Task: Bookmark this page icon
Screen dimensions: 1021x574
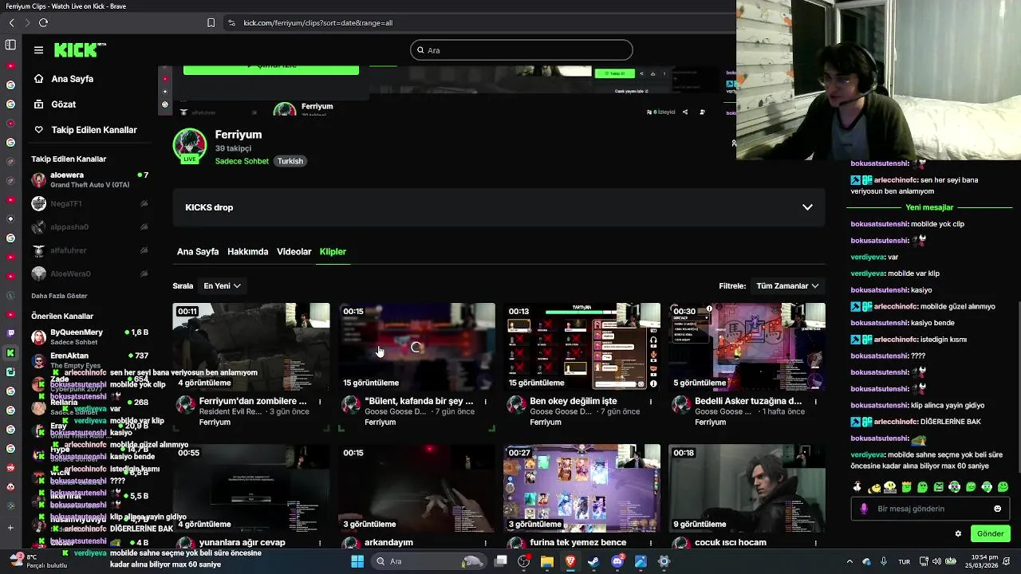Action: click(211, 23)
